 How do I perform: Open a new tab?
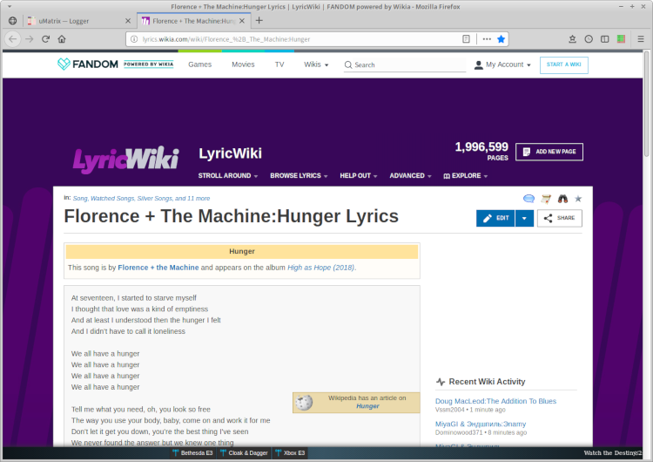click(259, 20)
